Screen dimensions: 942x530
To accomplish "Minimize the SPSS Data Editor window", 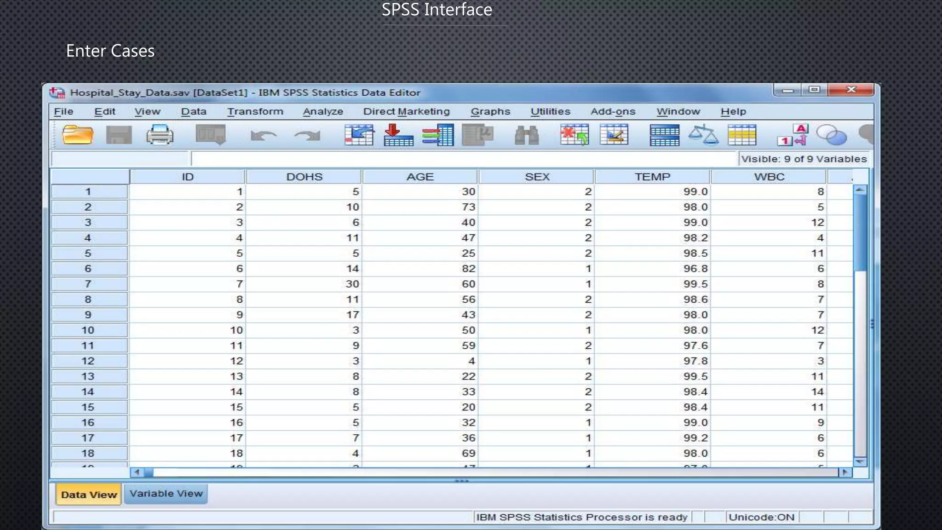I will click(x=787, y=90).
